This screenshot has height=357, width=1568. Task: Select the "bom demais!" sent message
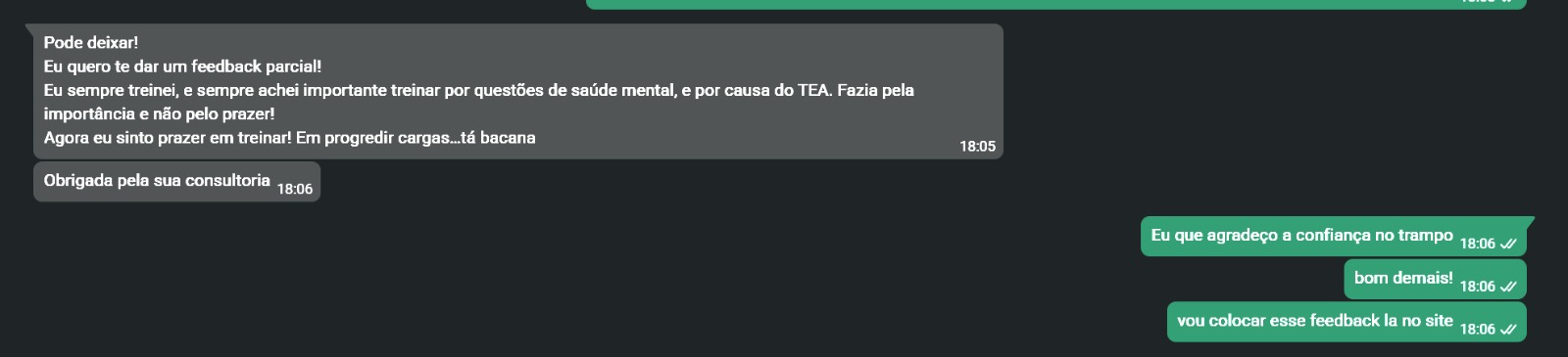tap(1435, 280)
